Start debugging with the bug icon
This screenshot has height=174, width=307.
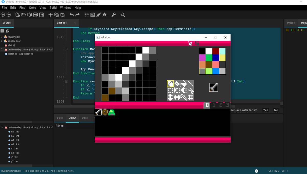click(x=105, y=15)
